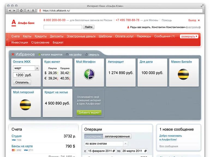Click the home icon on red menu edge
This screenshot has height=157, width=210.
click(x=7, y=39)
